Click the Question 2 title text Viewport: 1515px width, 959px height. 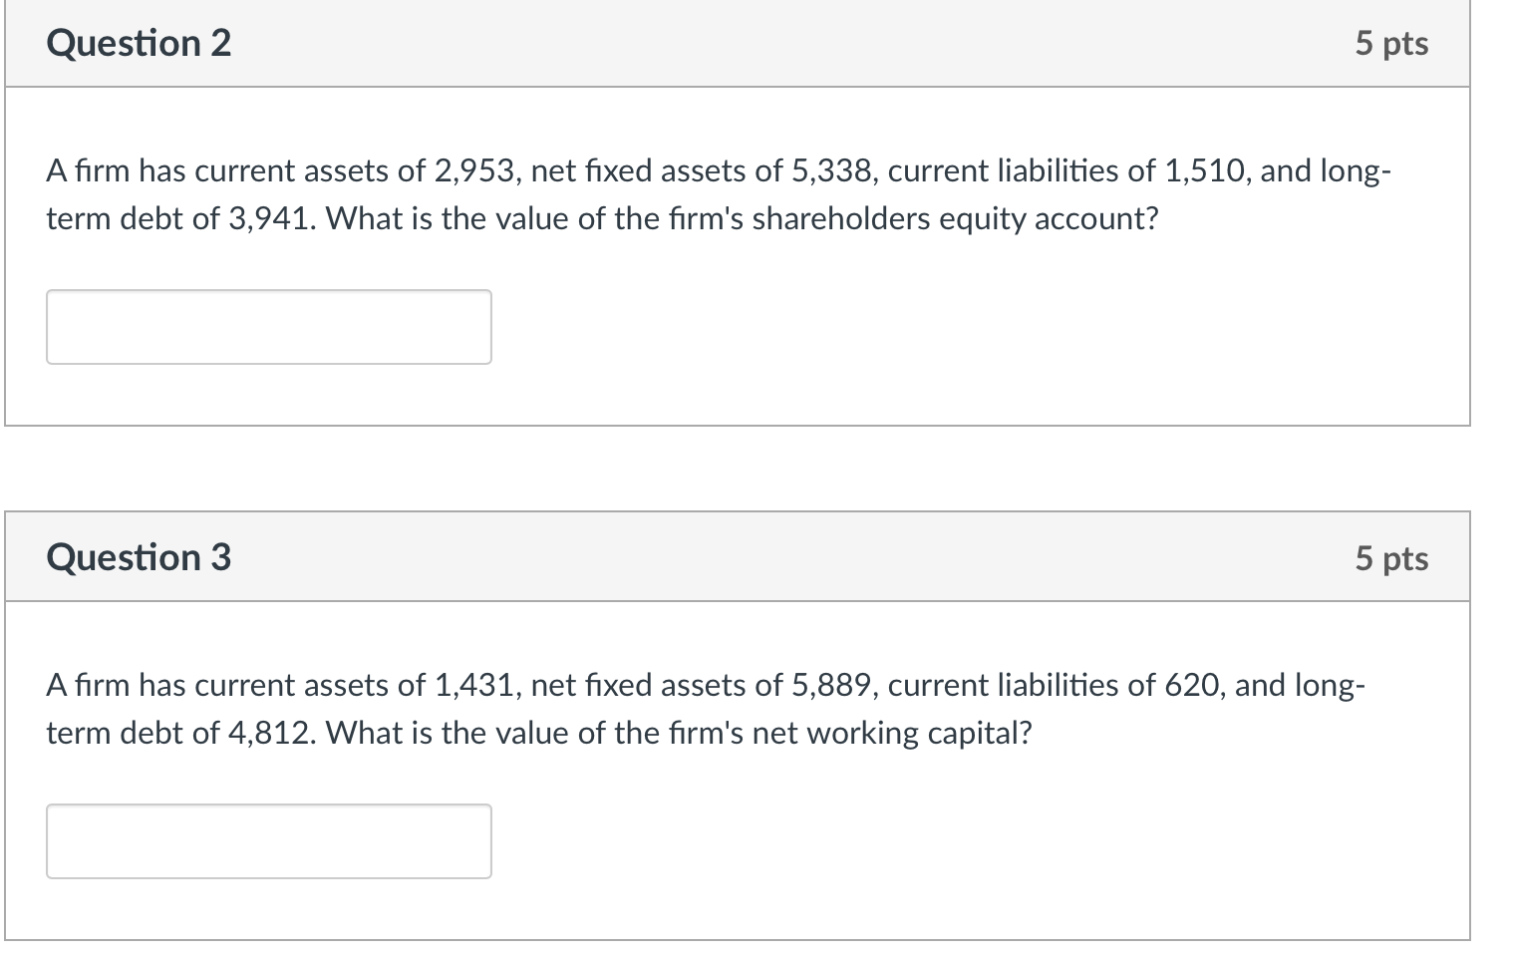click(x=139, y=42)
